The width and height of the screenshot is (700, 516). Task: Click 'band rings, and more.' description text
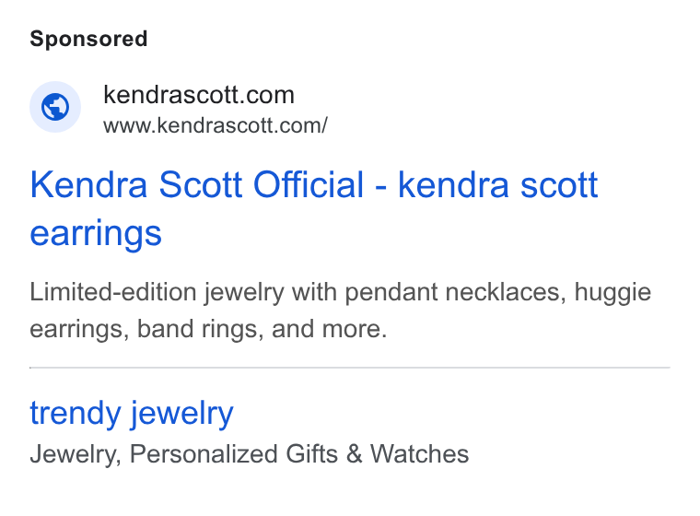[x=262, y=329]
